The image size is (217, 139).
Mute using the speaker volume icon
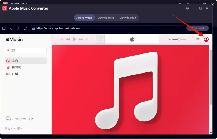coord(170,39)
